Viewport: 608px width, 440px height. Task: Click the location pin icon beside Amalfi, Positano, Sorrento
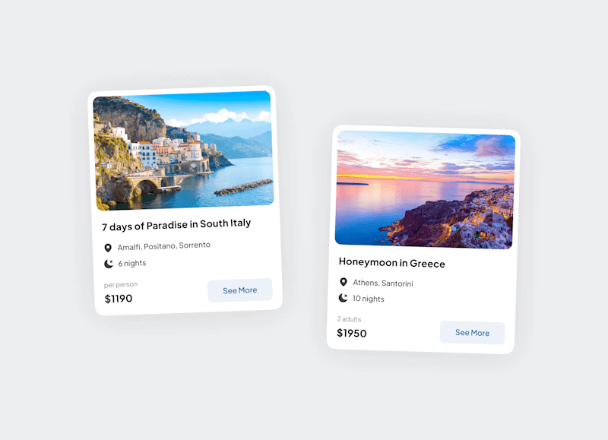[108, 248]
